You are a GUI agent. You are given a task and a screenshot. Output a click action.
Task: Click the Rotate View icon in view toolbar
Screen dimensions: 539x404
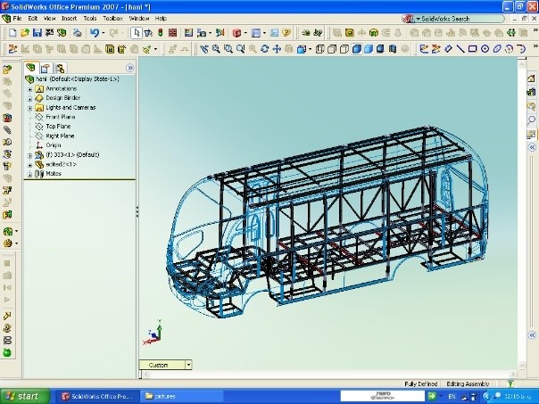click(x=264, y=49)
